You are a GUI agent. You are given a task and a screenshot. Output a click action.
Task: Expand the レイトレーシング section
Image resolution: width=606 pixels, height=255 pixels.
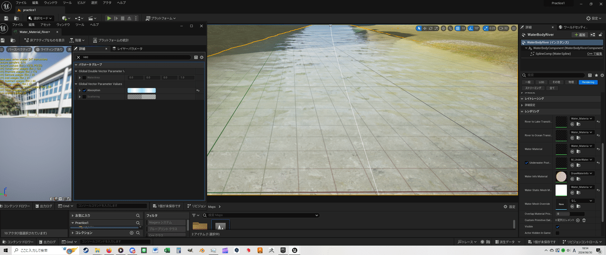[x=523, y=99]
